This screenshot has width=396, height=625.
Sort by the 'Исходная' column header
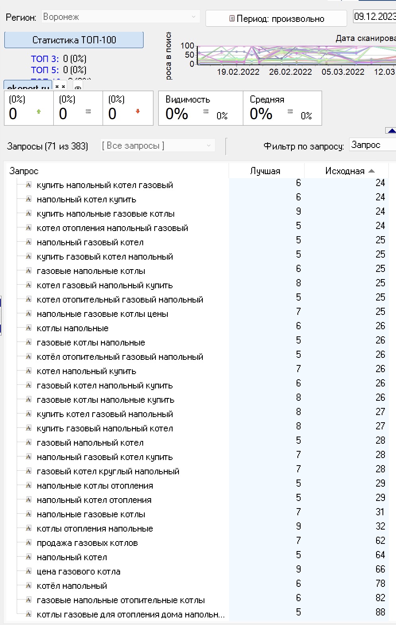tap(345, 171)
